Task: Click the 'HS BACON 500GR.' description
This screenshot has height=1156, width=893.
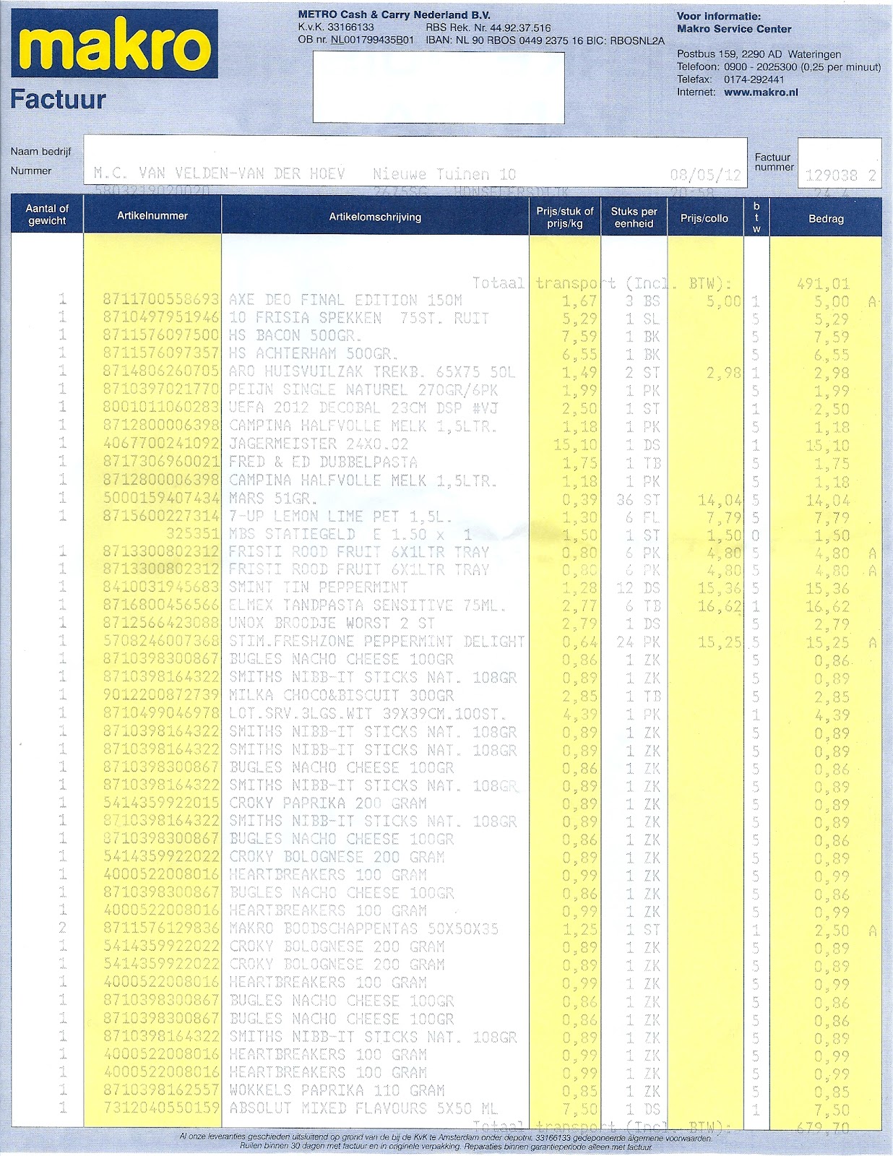Action: [x=295, y=336]
